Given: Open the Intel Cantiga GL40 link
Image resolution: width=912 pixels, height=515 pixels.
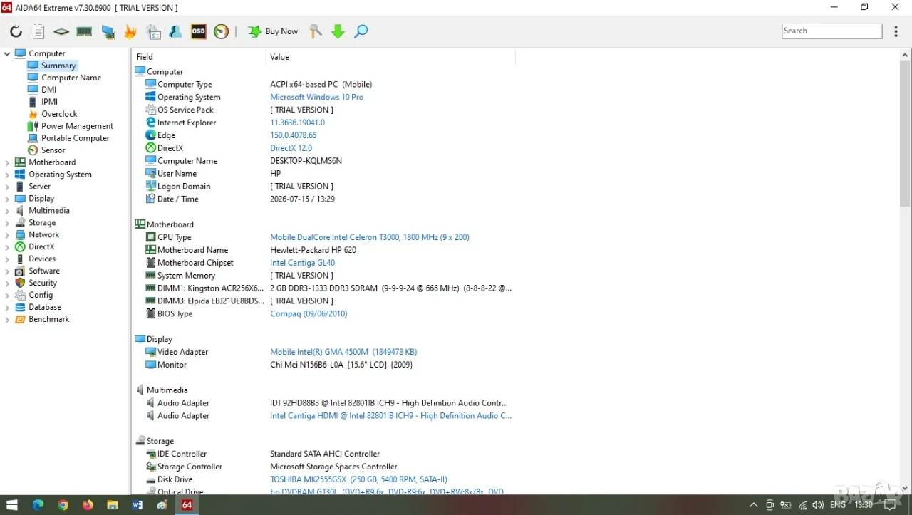Looking at the screenshot, I should pos(303,263).
